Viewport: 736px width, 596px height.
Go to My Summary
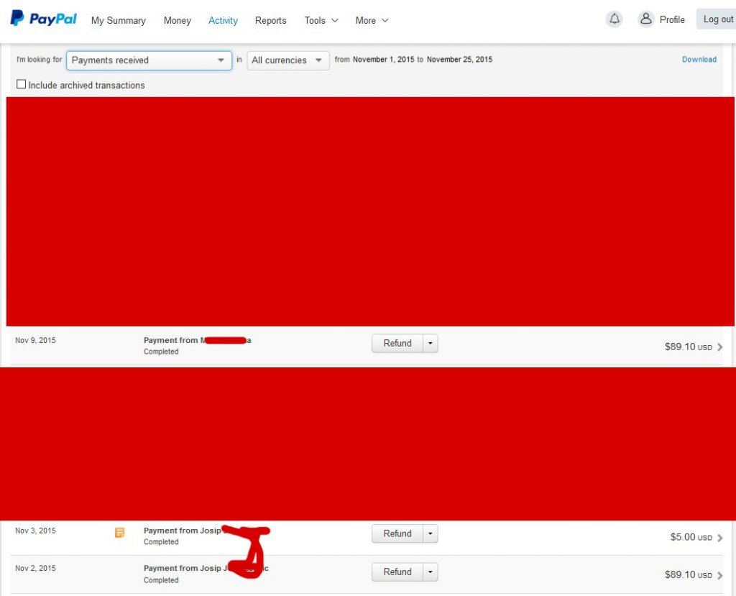[x=119, y=21]
